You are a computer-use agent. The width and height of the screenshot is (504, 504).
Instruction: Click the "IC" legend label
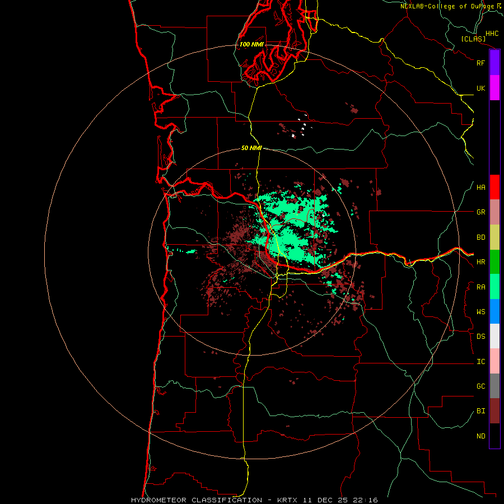[480, 362]
